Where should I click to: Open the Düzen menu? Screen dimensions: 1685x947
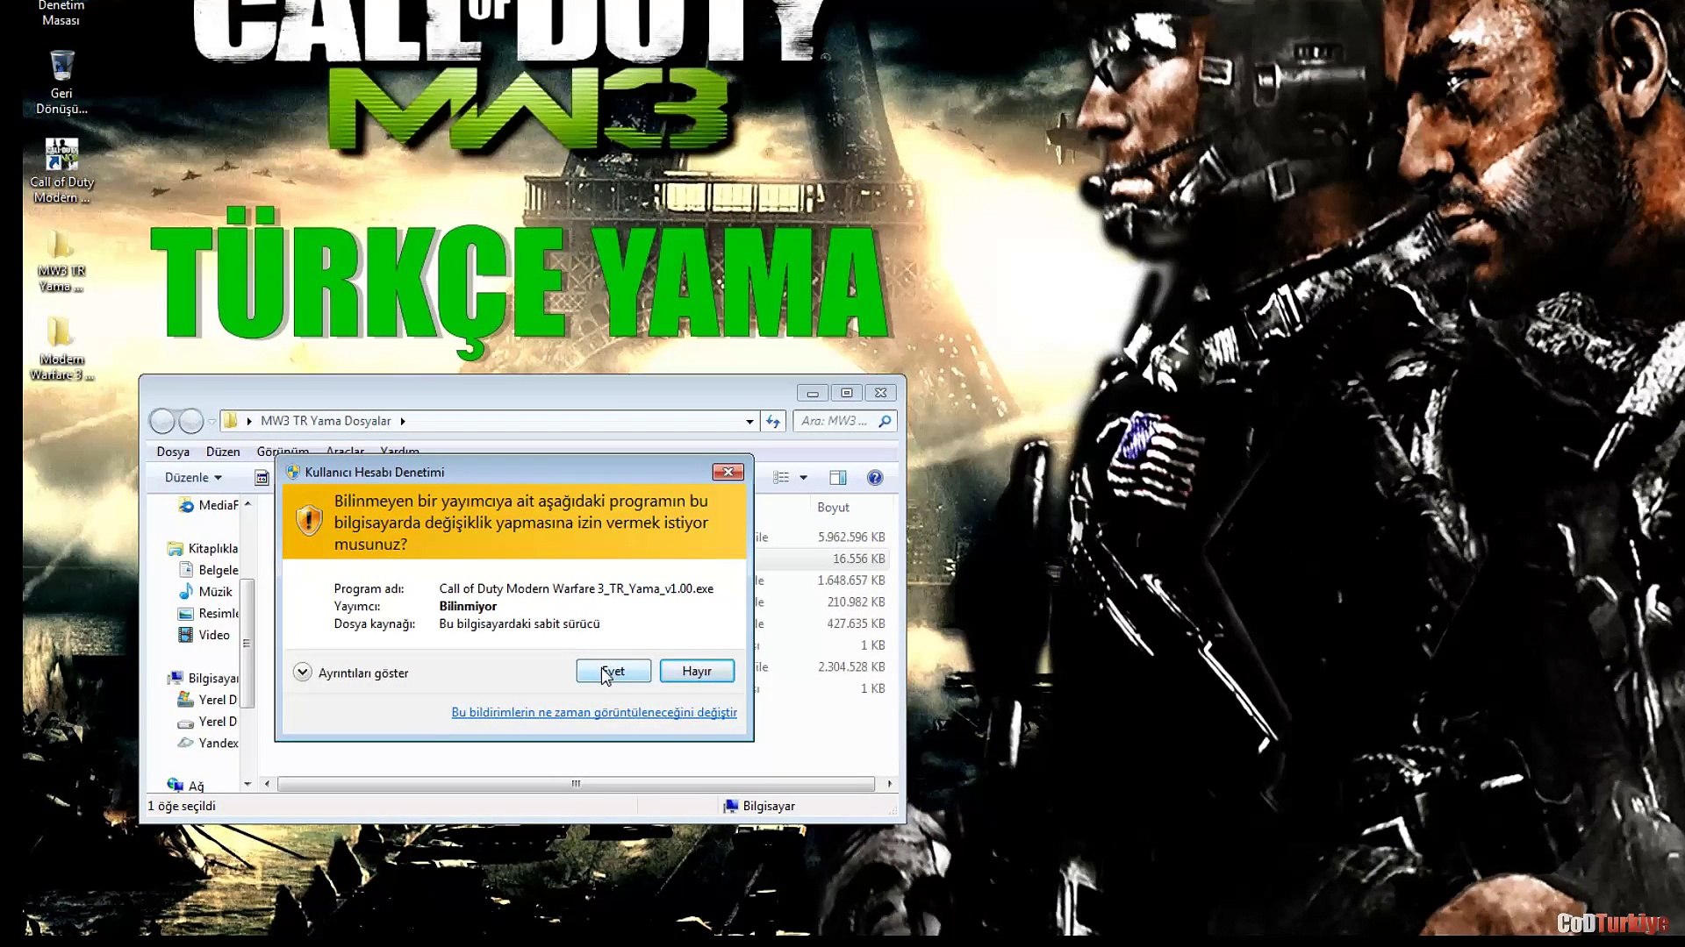coord(223,452)
